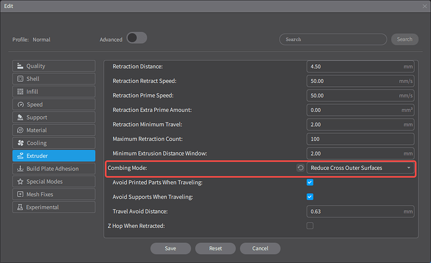Open the Special Modes tab

pos(54,182)
